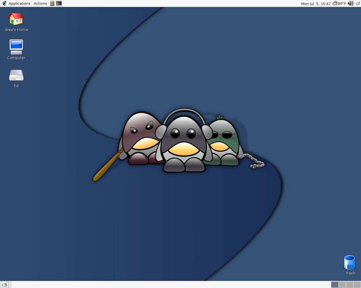This screenshot has width=361, height=288.
Task: Open the Actions menu
Action: pos(40,3)
